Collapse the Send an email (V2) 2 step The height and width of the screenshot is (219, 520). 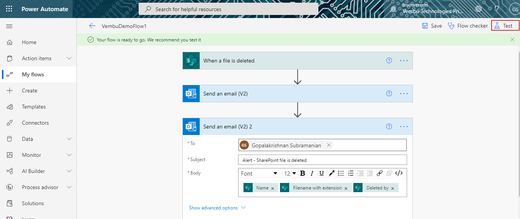point(298,127)
